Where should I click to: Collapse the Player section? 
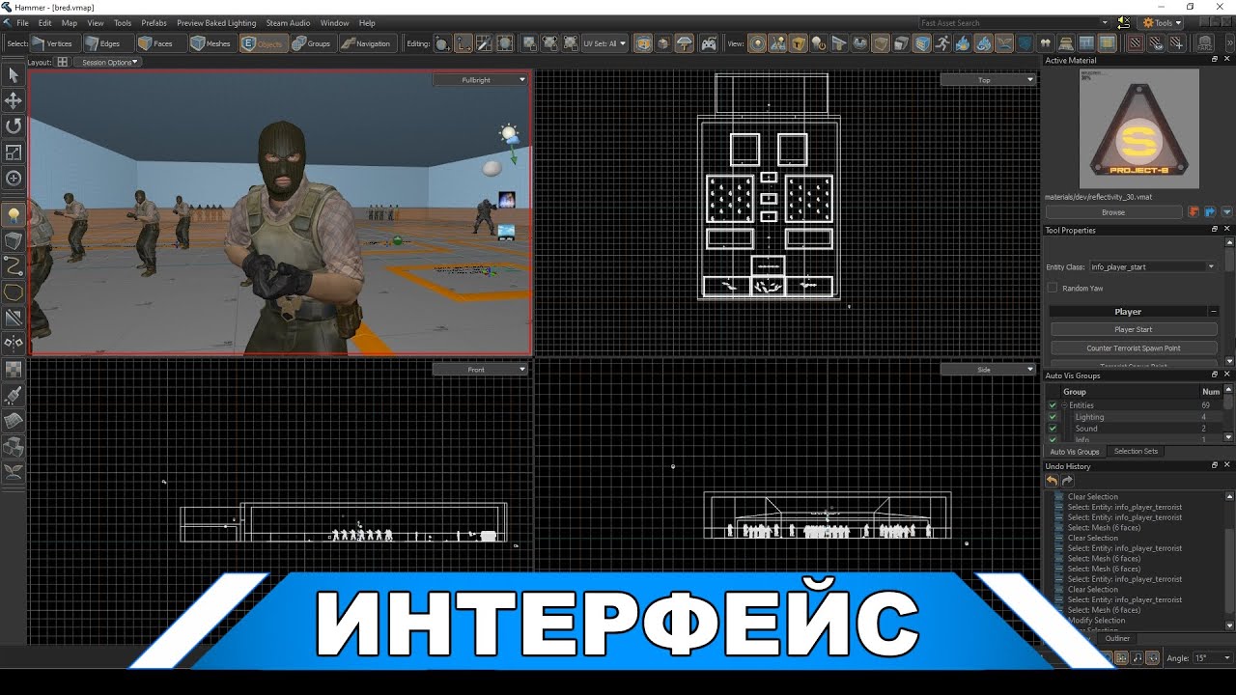tap(1214, 312)
